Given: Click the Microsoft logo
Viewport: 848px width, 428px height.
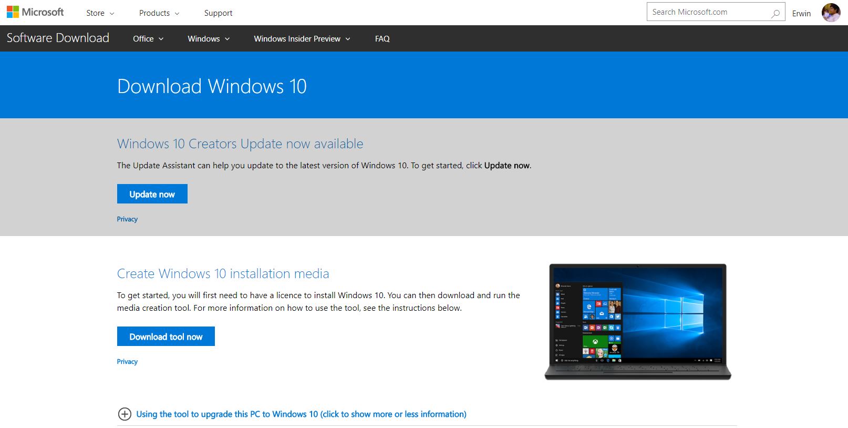Looking at the screenshot, I should (x=35, y=12).
